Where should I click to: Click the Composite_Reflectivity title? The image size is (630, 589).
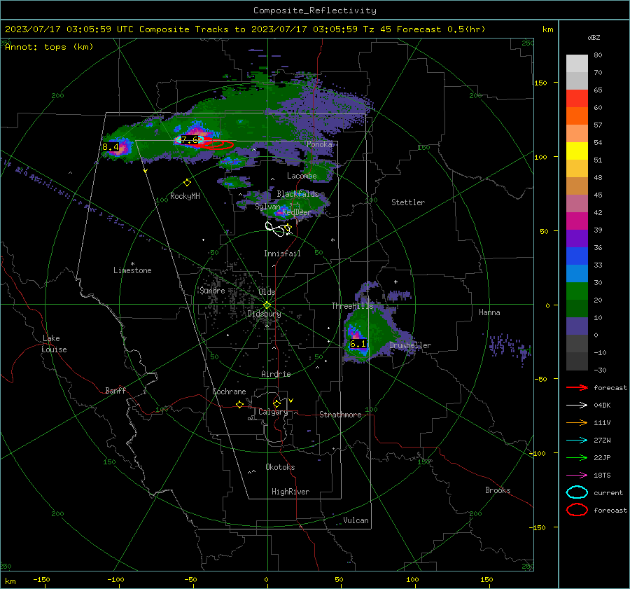[315, 11]
